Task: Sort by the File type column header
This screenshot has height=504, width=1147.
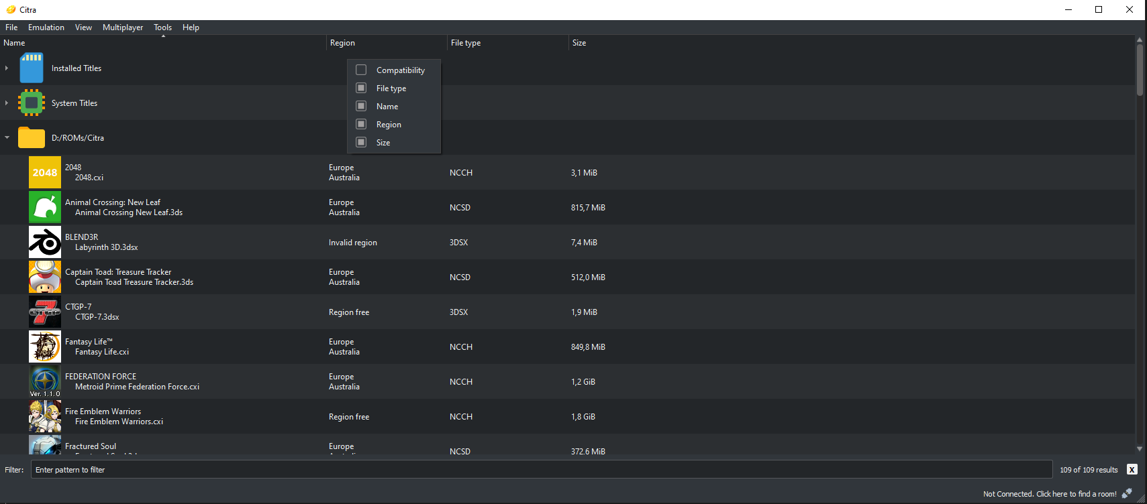Action: [508, 43]
